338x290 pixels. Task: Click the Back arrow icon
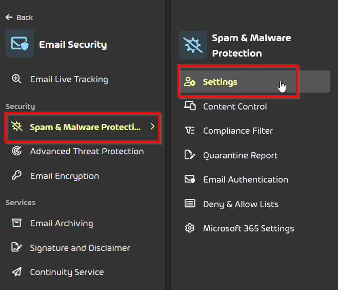coord(9,17)
